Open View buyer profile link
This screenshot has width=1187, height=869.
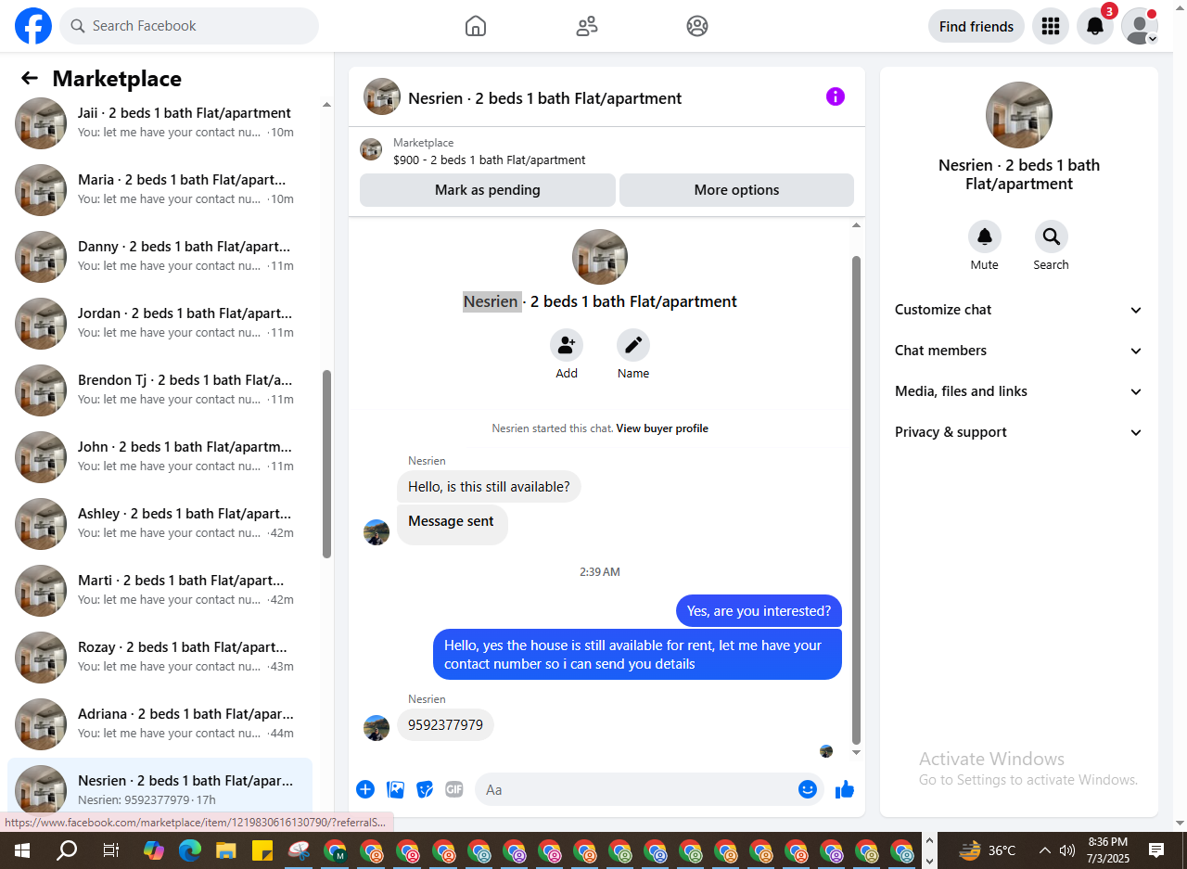(x=662, y=428)
